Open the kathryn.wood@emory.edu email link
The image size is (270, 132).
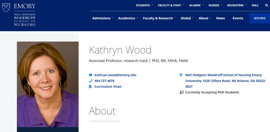(115, 75)
